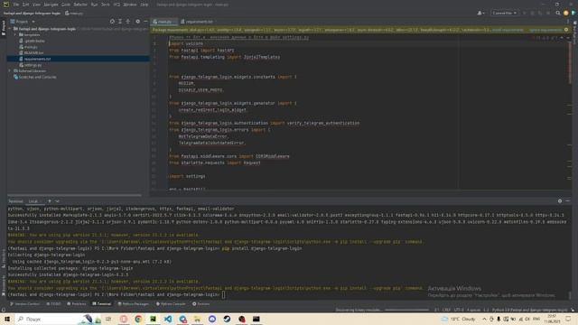This screenshot has height=325, width=578.
Task: Open the View menu
Action: coord(36,5)
